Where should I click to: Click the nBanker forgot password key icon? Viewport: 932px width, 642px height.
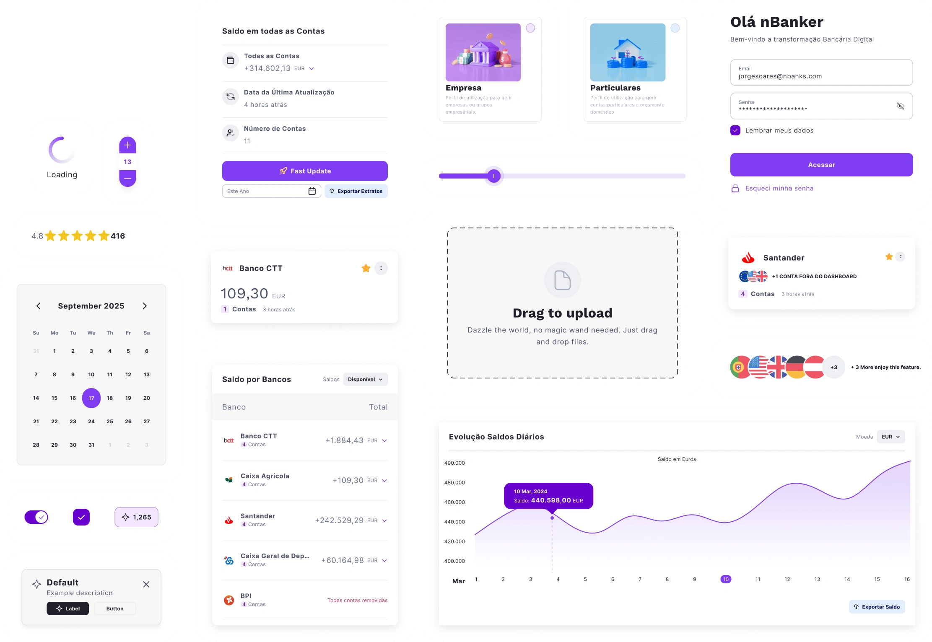(736, 188)
